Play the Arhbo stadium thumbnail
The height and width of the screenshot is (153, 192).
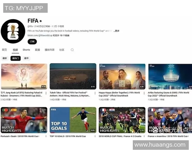pos(170,76)
